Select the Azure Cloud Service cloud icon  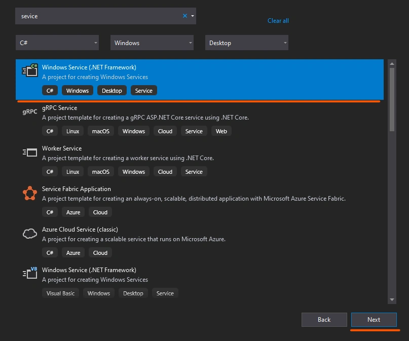click(30, 234)
